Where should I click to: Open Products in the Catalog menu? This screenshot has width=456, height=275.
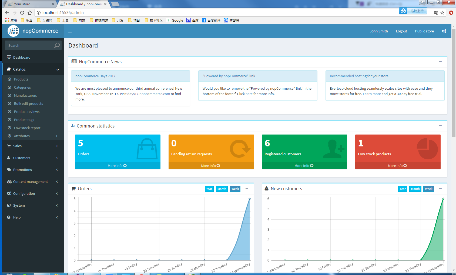(x=21, y=79)
